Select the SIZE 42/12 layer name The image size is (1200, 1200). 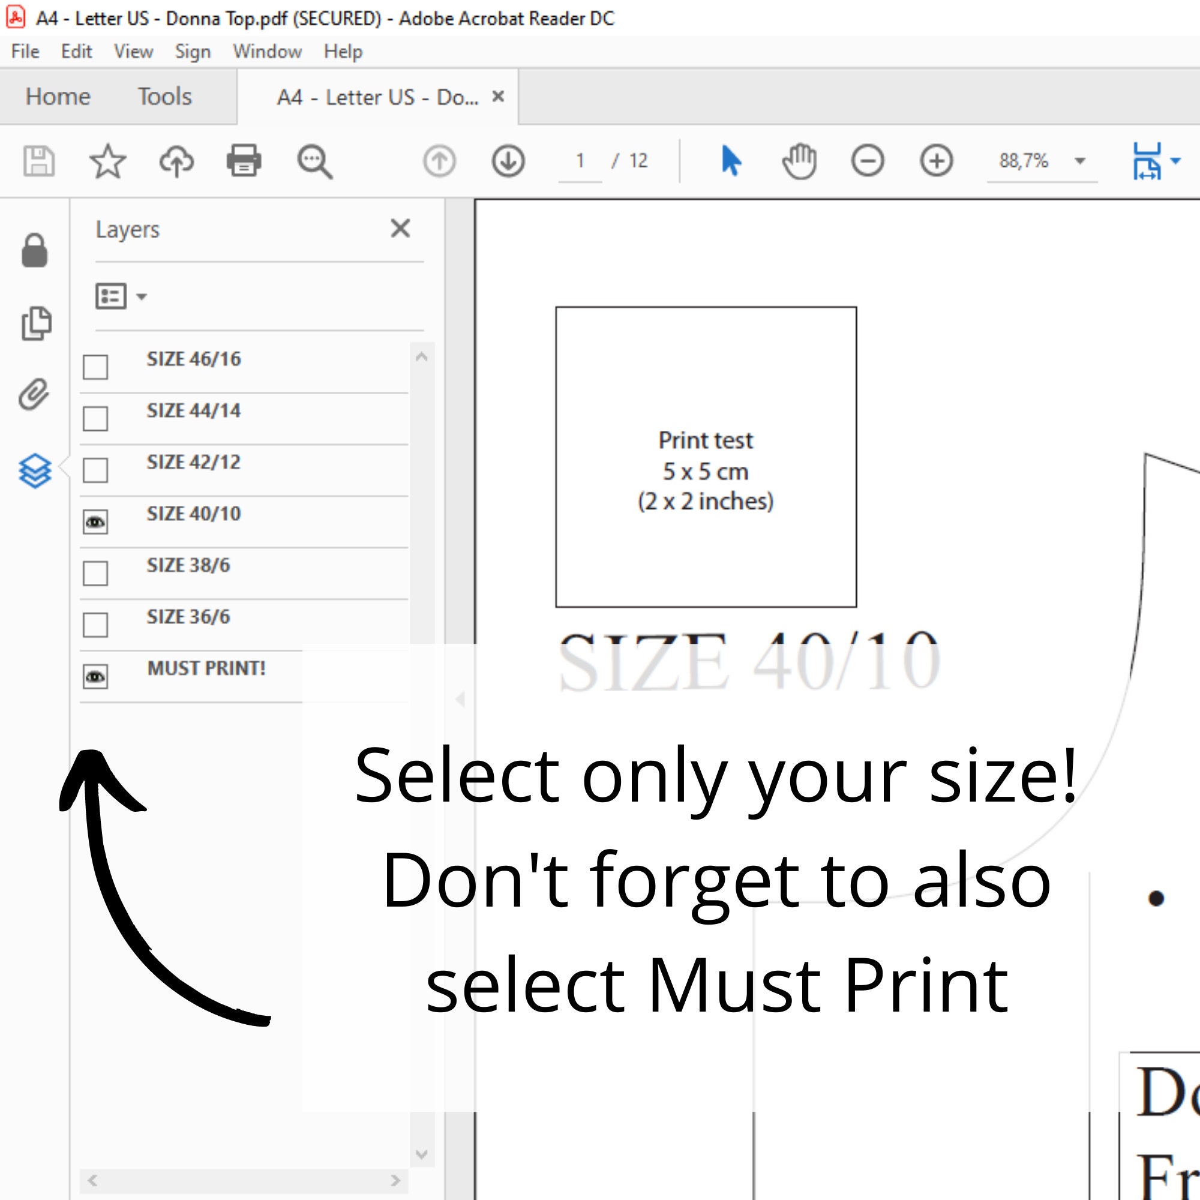[x=194, y=462]
